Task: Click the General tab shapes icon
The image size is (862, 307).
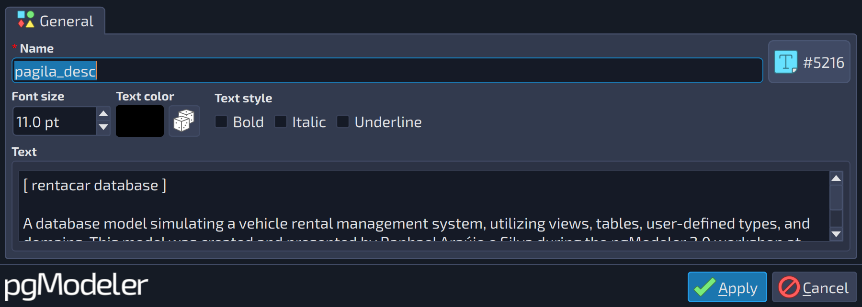Action: coord(26,20)
